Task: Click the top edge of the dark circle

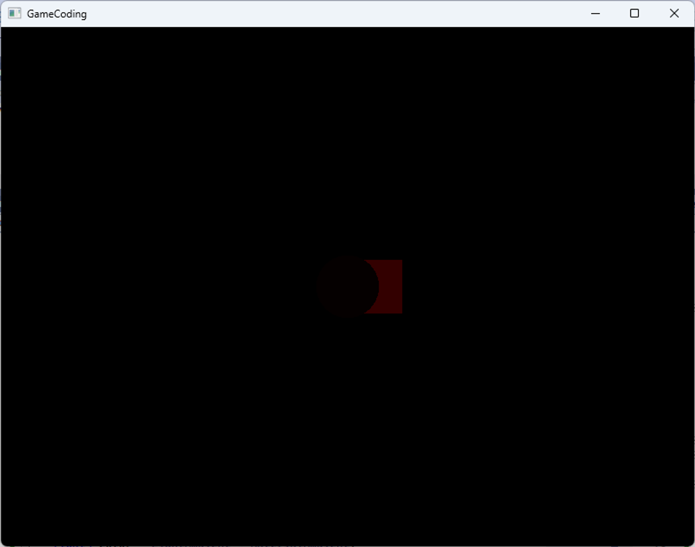Action: coord(347,256)
